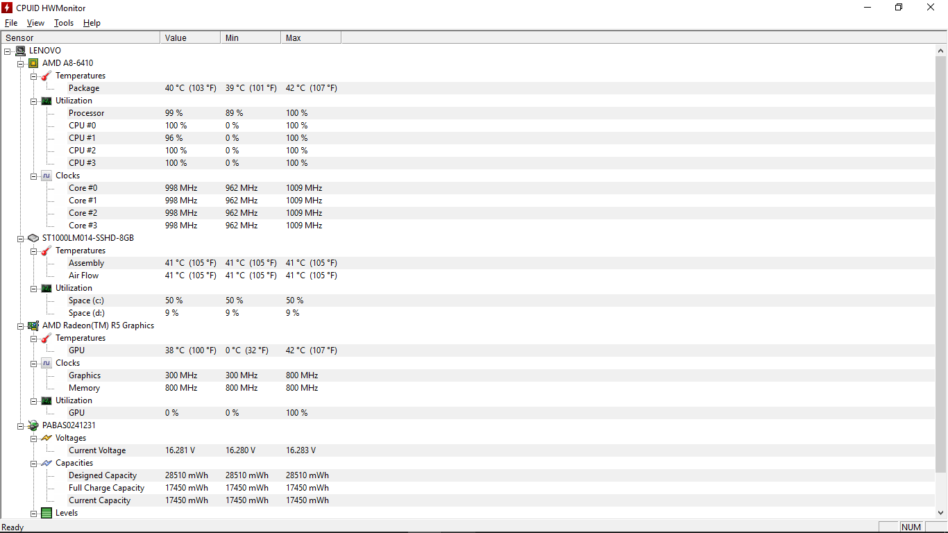
Task: Collapse the ST1000LM014-SSHD-8GB node
Action: coord(21,238)
